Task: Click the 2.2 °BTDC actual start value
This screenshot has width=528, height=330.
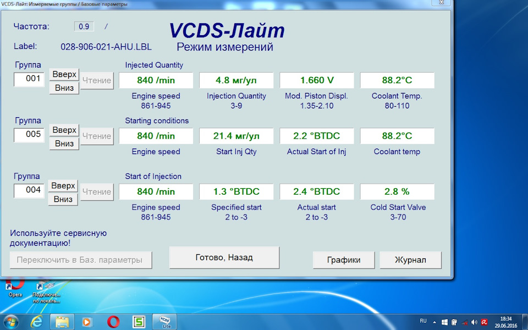Action: pyautogui.click(x=317, y=136)
